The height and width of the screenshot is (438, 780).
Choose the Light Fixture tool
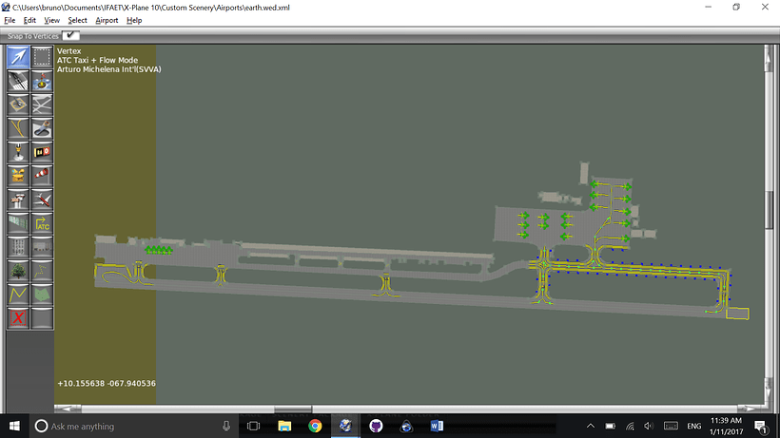click(18, 152)
